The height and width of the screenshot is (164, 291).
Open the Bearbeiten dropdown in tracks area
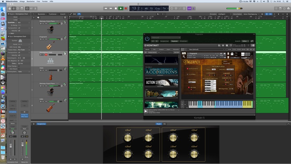pyautogui.click(x=42, y=14)
